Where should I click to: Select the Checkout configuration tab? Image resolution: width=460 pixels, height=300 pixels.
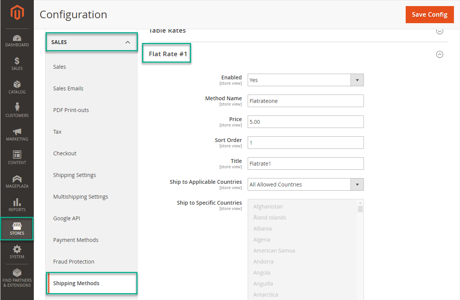coord(65,153)
